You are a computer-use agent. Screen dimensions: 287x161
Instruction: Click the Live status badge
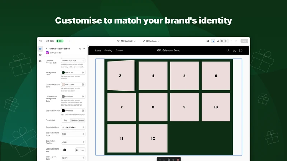[x=60, y=41]
